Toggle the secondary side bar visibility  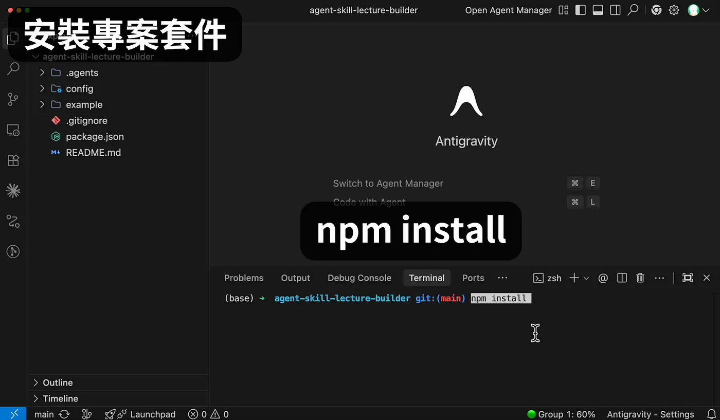pos(615,10)
